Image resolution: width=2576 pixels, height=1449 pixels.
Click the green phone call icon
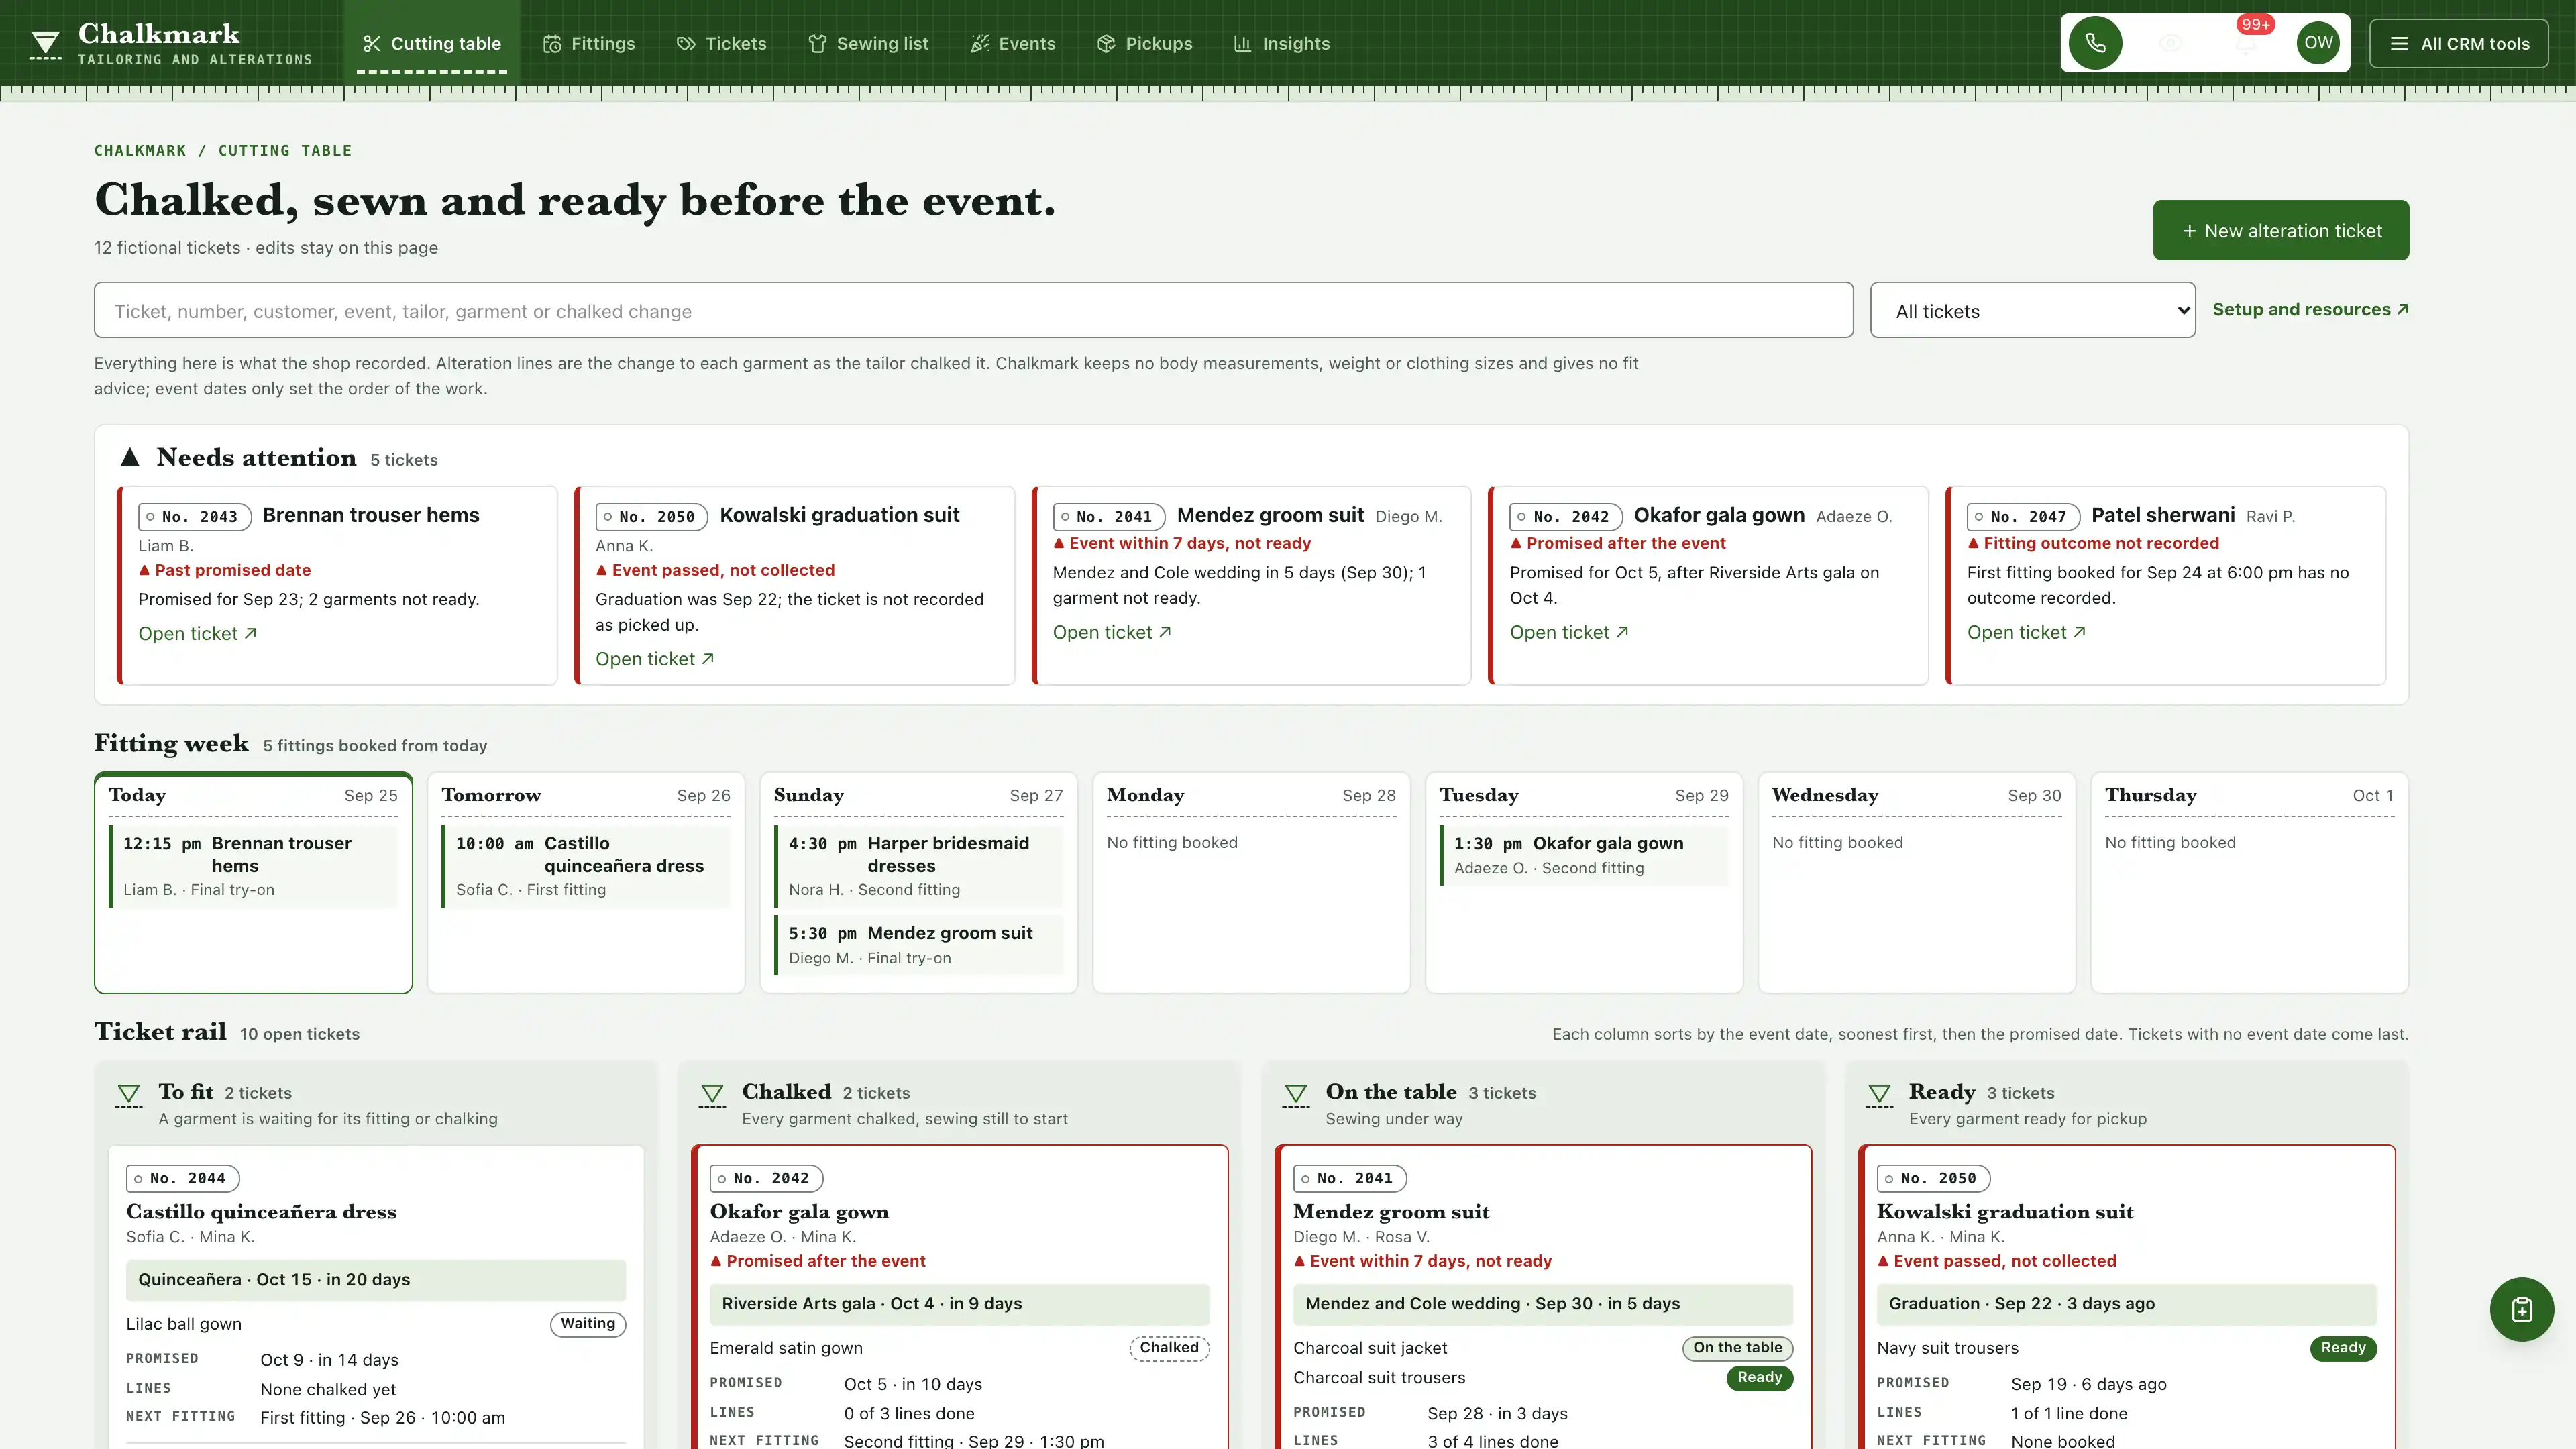pos(2095,43)
